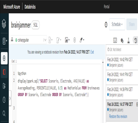This screenshot has width=138, height=123.
Task: Click Databricks in the header
Action: click(30, 7)
